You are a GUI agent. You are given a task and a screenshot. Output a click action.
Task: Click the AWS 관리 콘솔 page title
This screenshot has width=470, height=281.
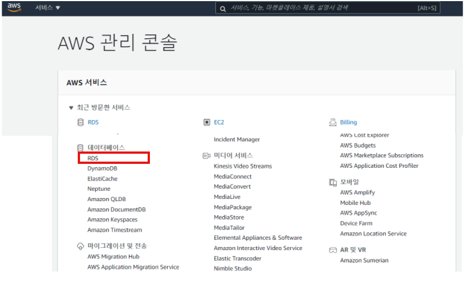tap(117, 43)
